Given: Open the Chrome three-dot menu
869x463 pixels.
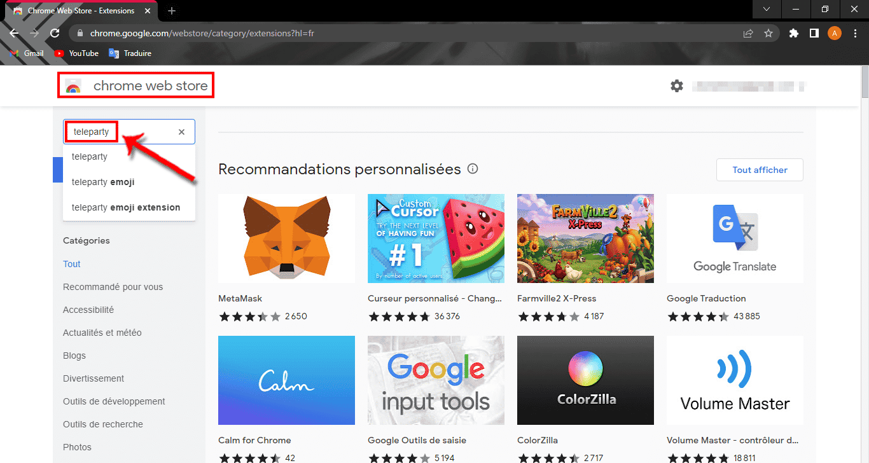Looking at the screenshot, I should pyautogui.click(x=855, y=33).
